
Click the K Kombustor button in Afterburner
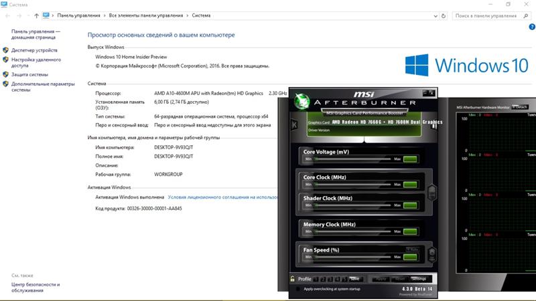click(294, 124)
